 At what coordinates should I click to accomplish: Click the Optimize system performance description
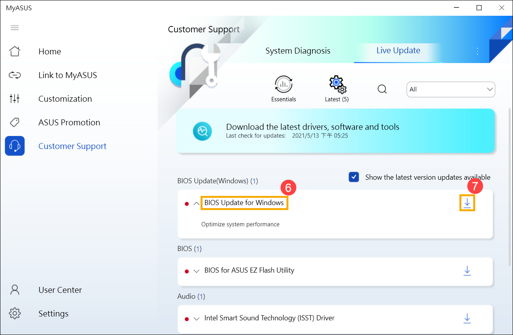240,224
